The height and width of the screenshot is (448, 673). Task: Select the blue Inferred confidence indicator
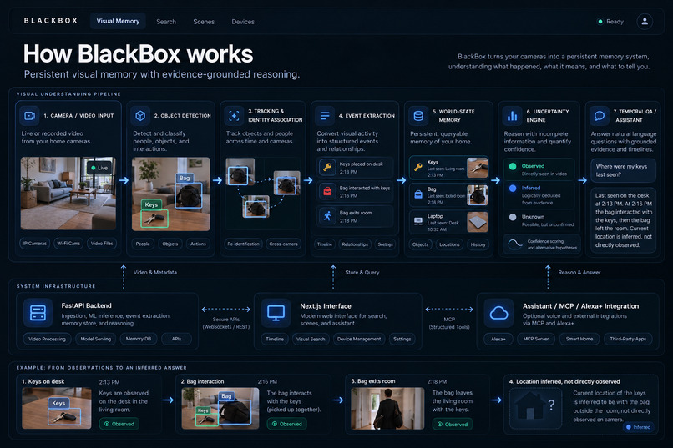pos(513,188)
